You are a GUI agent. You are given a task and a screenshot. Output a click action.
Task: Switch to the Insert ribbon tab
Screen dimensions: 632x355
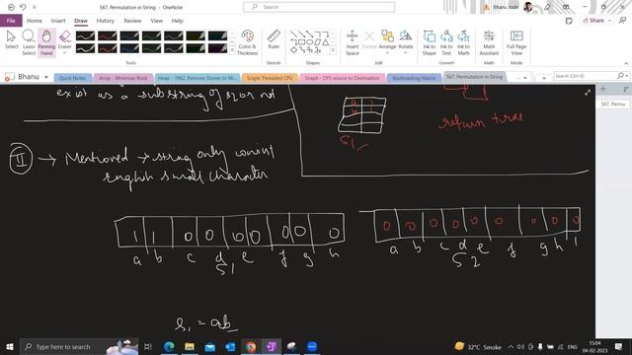click(x=58, y=21)
